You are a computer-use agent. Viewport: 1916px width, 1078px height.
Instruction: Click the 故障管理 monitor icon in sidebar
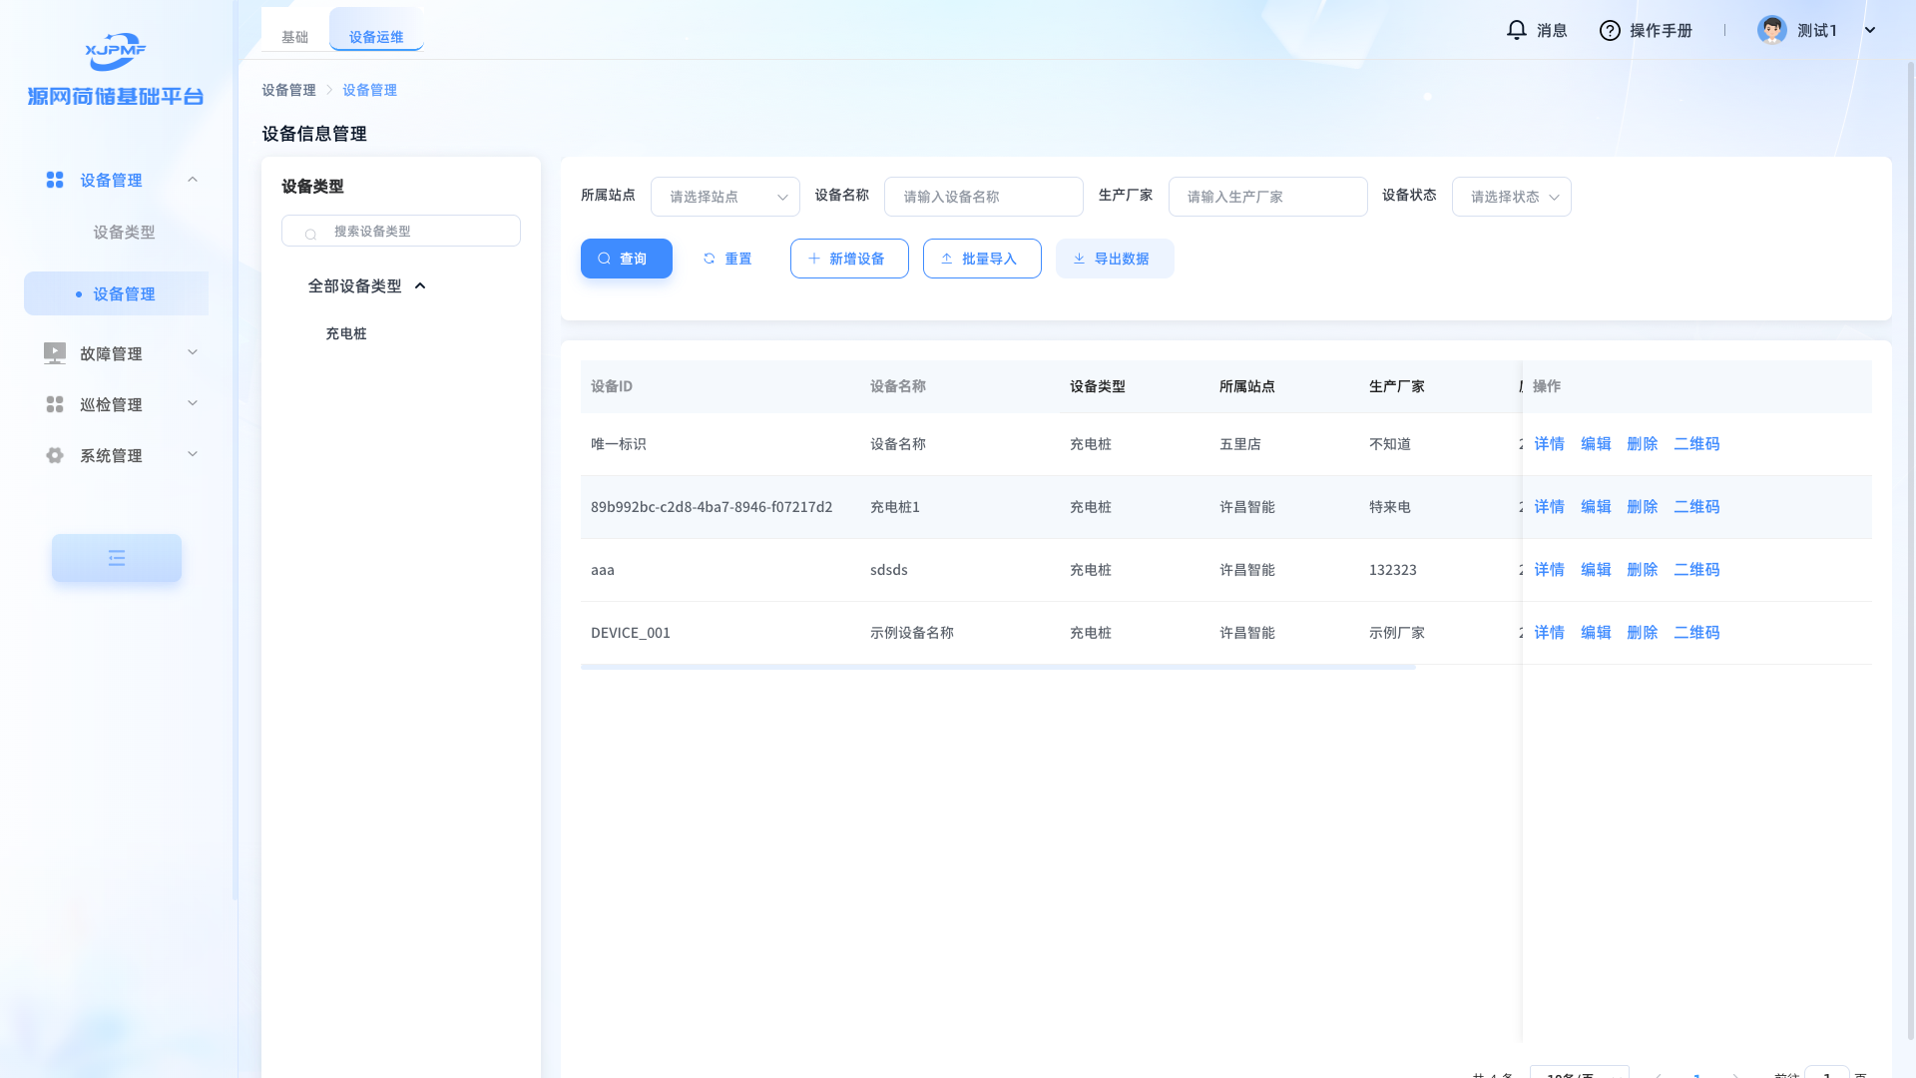[55, 353]
